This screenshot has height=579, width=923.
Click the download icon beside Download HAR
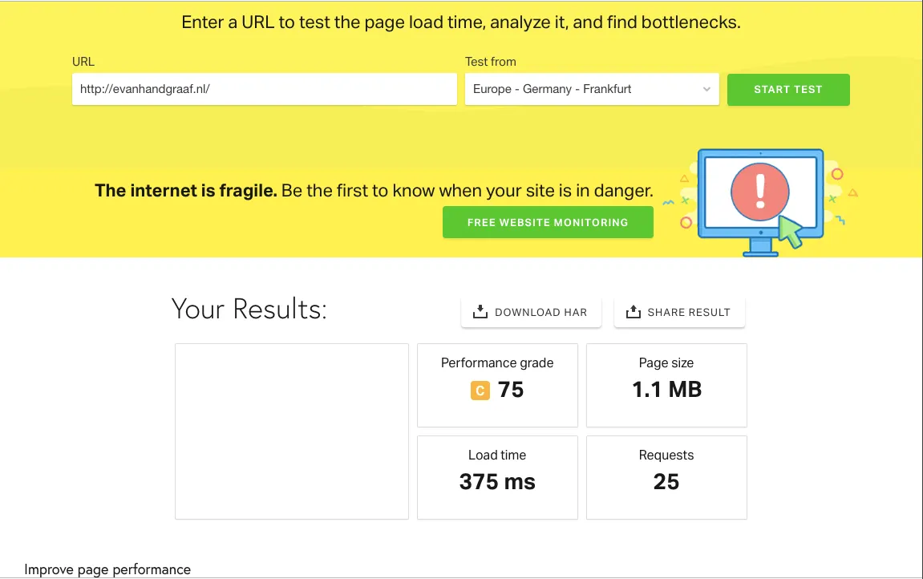[x=480, y=312]
